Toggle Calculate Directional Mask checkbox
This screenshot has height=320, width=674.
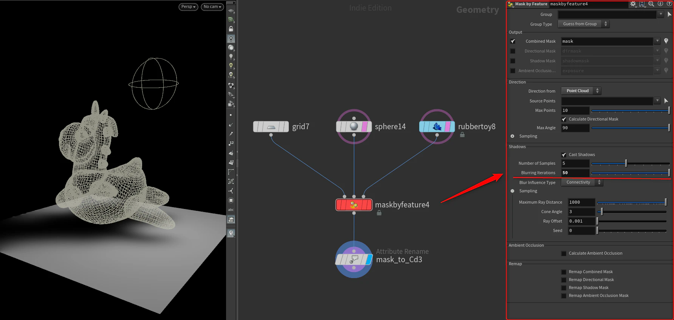click(x=564, y=119)
